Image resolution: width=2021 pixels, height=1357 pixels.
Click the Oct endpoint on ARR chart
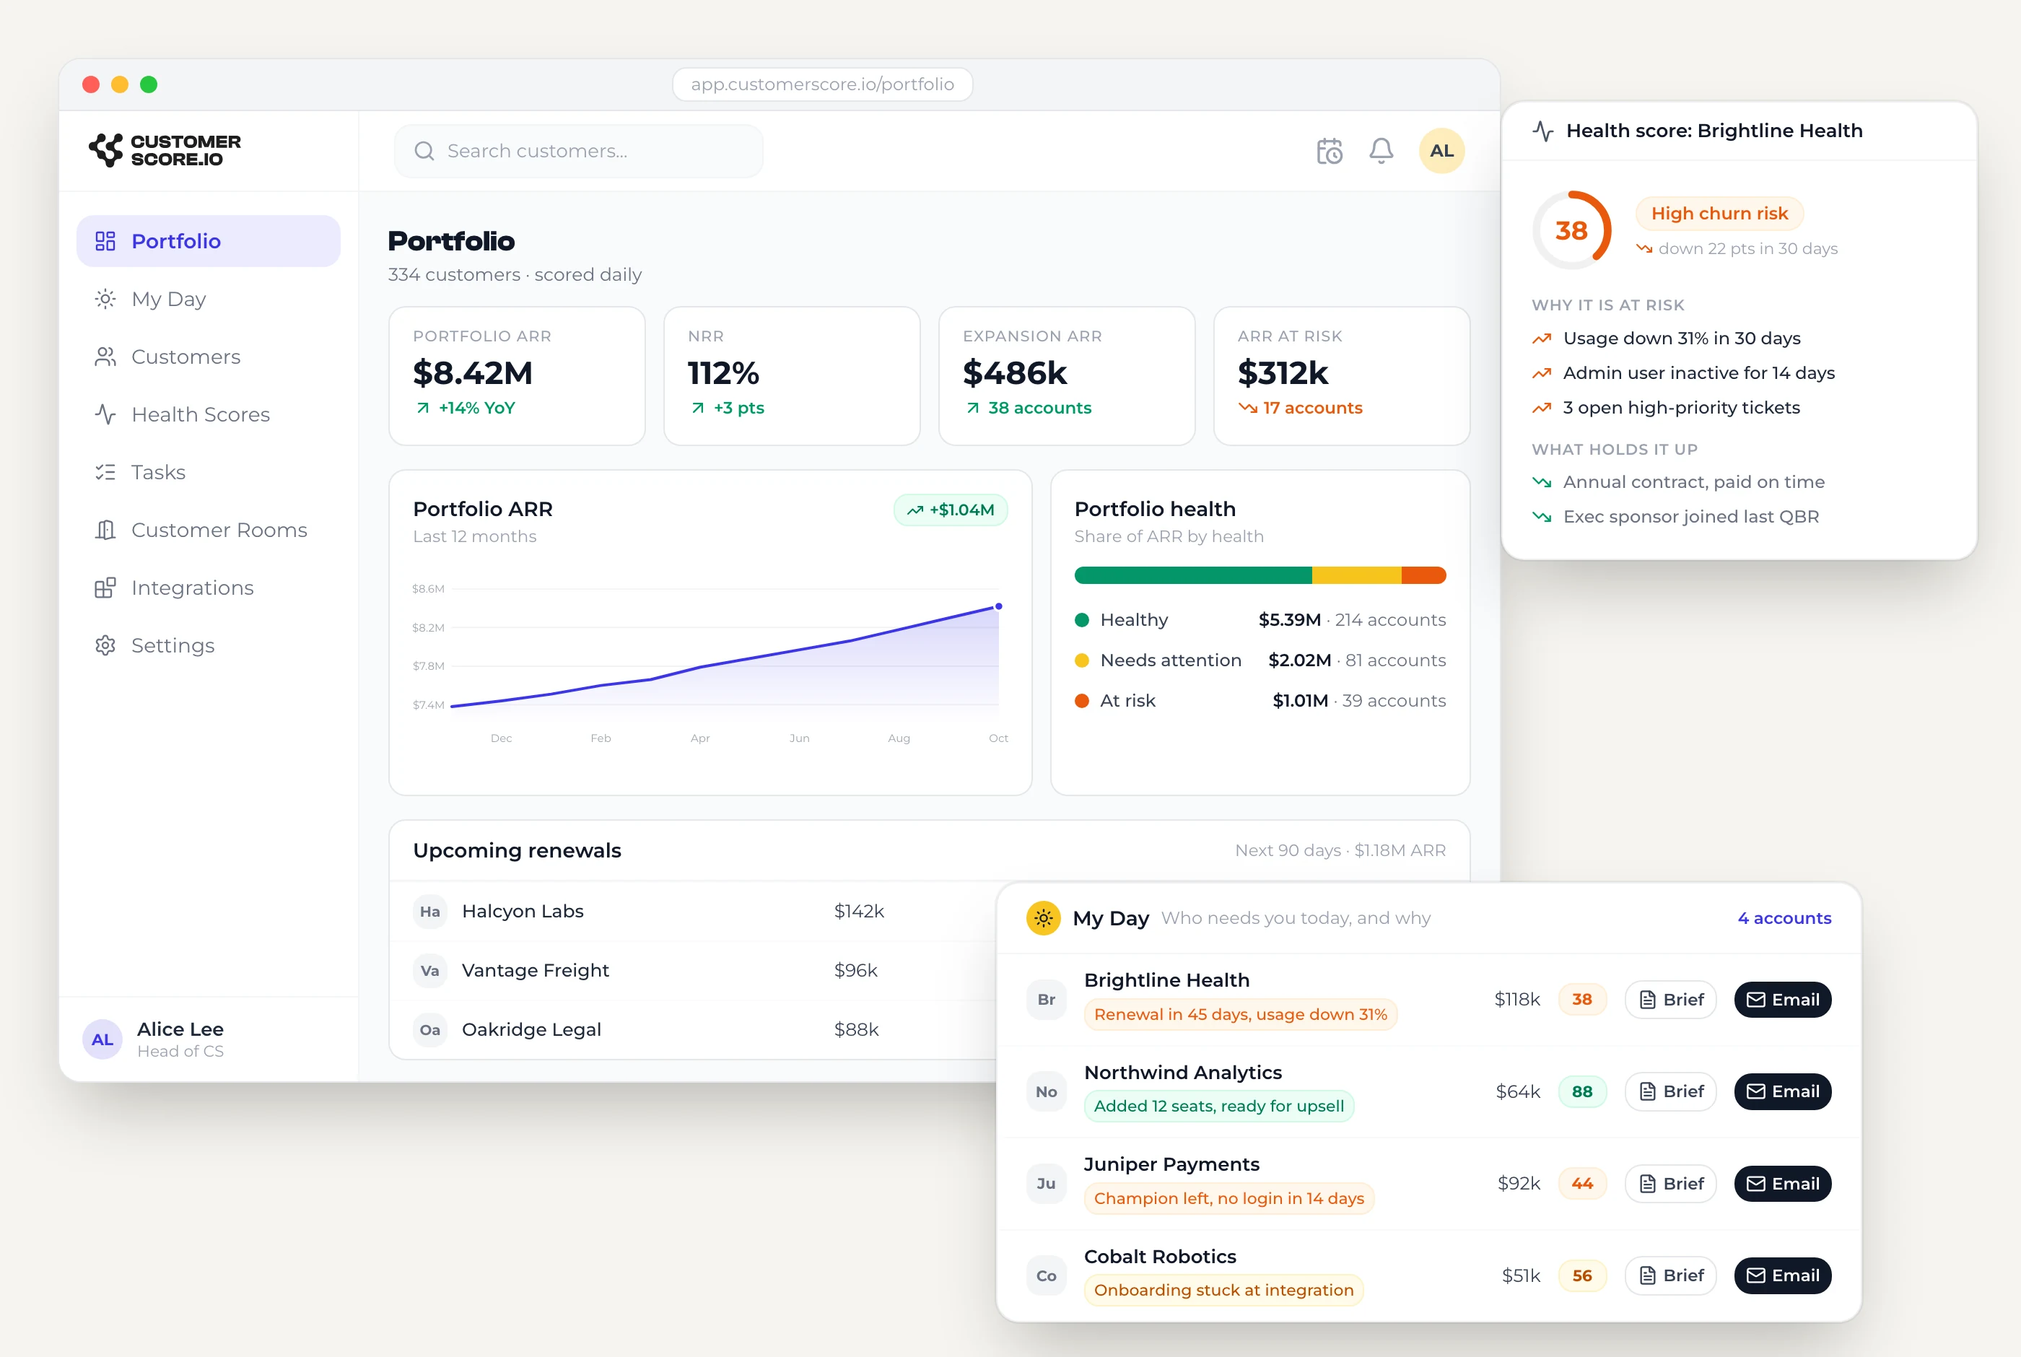(x=998, y=606)
